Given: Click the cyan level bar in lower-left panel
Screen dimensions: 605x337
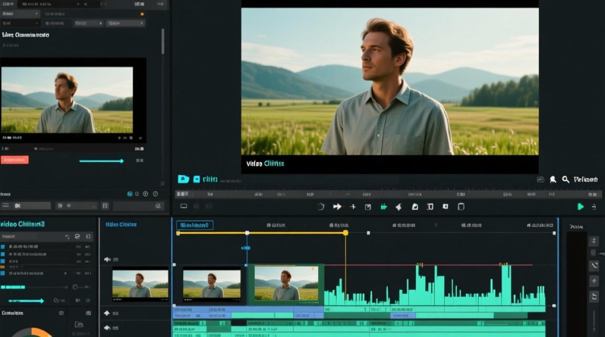Looking at the screenshot, I should (13, 287).
